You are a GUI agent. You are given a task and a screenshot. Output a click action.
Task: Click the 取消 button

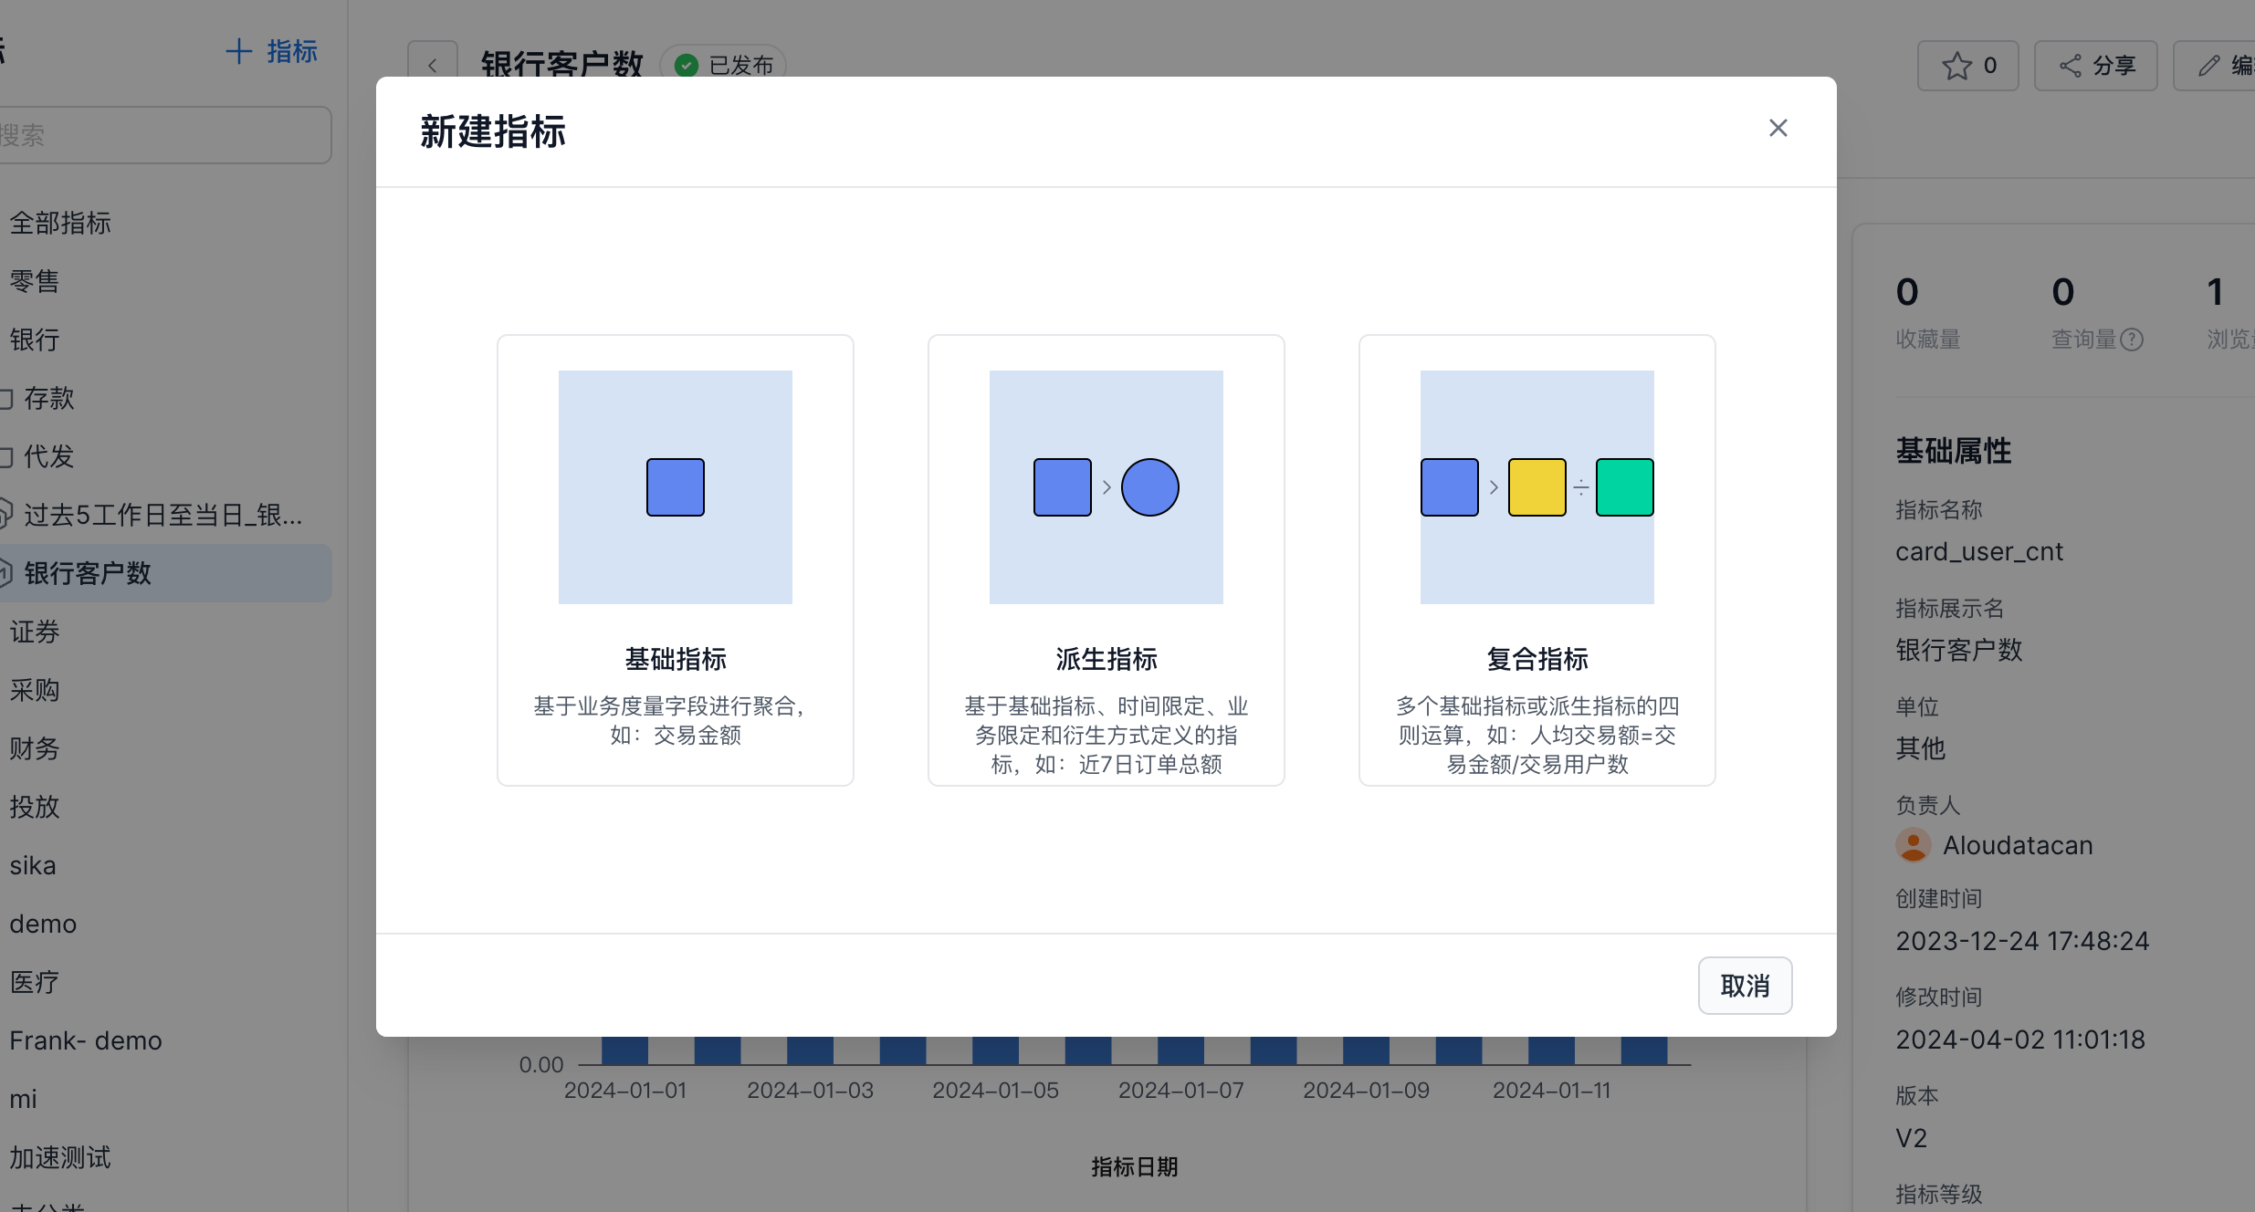coord(1744,986)
